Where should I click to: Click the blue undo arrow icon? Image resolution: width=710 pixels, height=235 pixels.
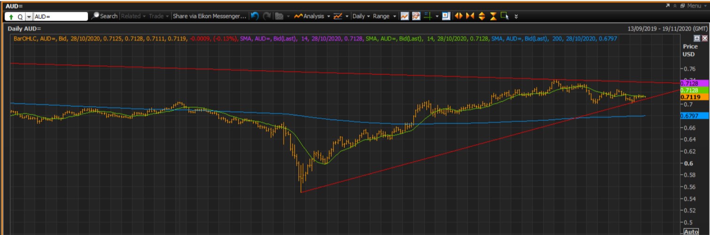tap(255, 16)
